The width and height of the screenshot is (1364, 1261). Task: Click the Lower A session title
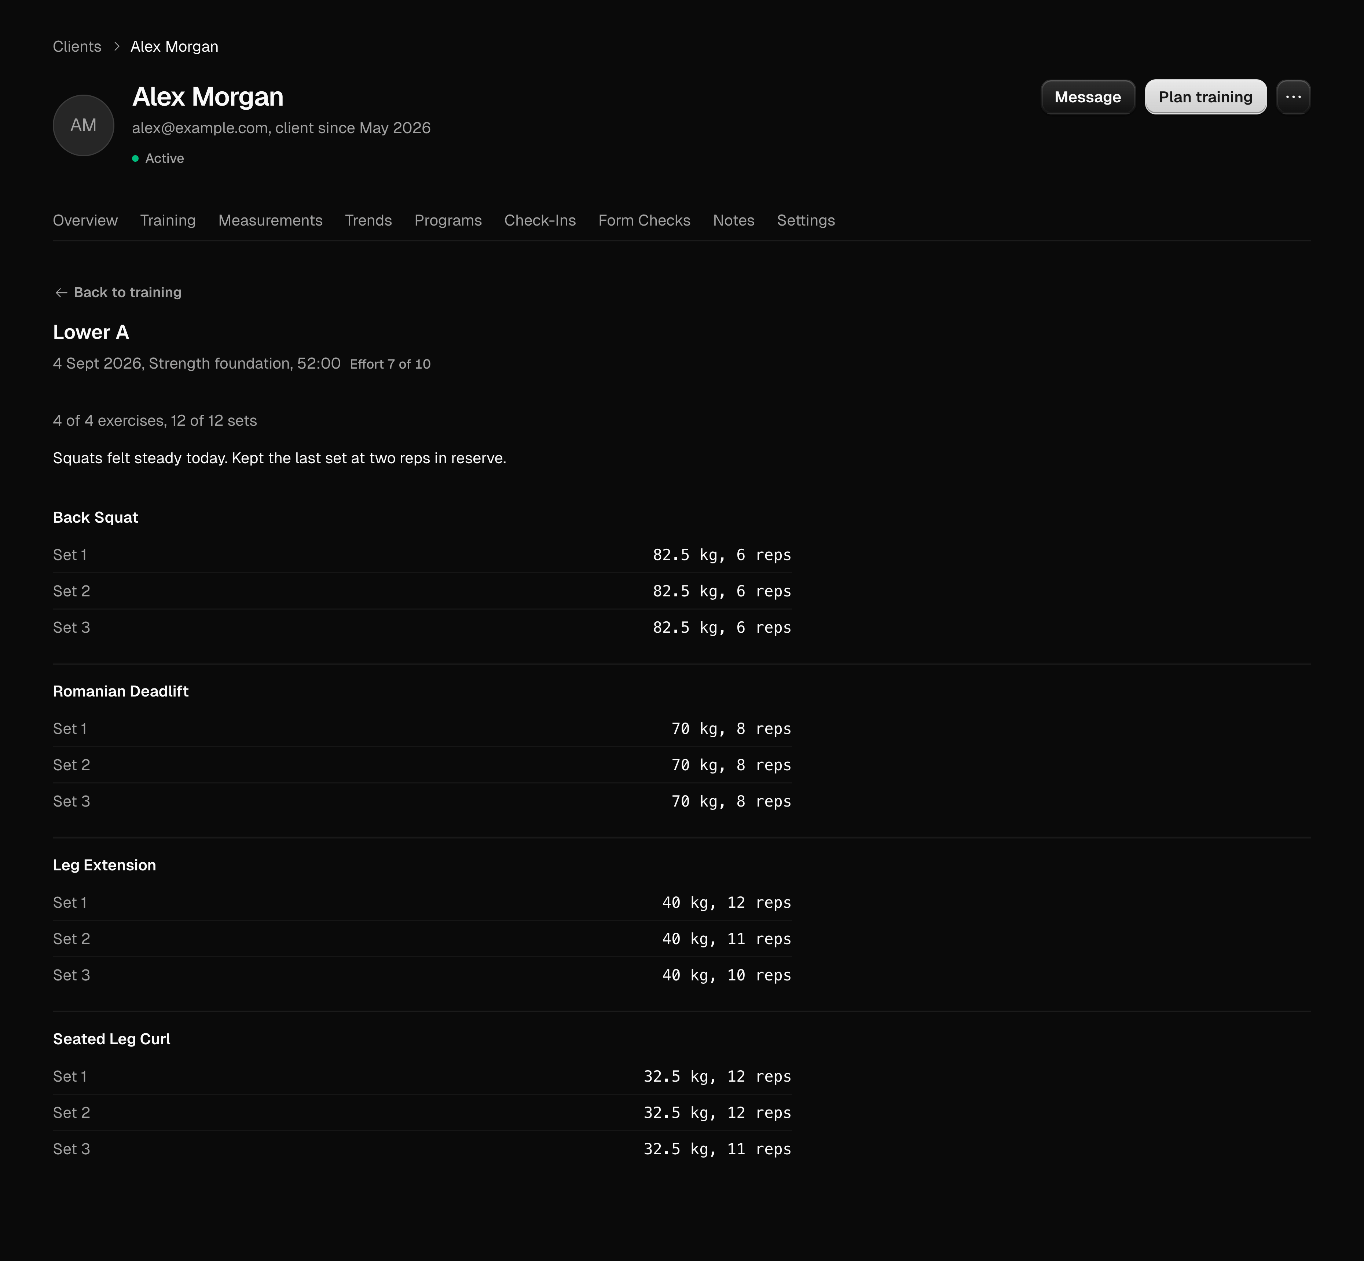[91, 332]
